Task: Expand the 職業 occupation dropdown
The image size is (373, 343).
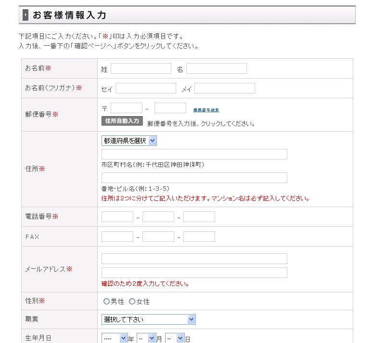Action: tap(148, 319)
